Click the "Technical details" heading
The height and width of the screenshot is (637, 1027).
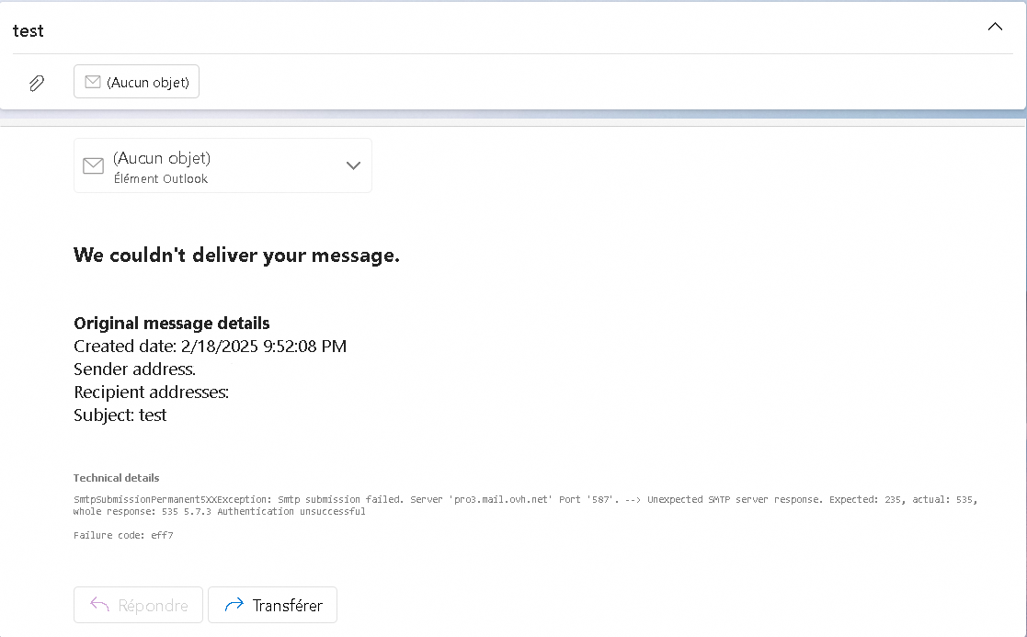coord(116,478)
